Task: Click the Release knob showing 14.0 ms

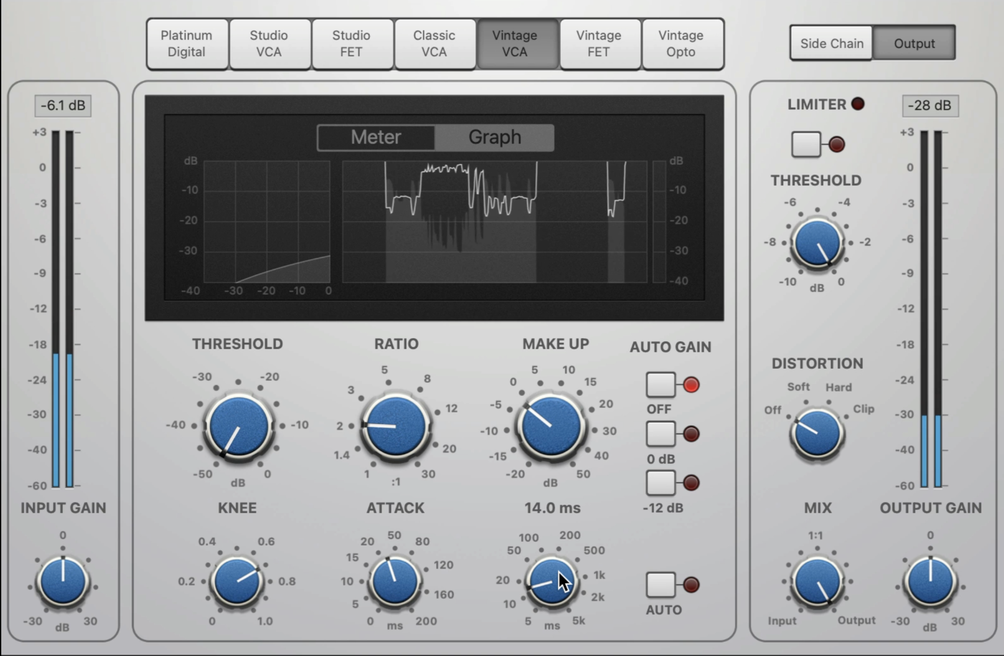Action: pos(551,581)
